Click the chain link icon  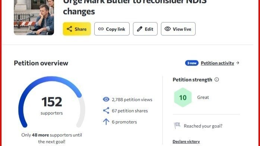[101, 29]
